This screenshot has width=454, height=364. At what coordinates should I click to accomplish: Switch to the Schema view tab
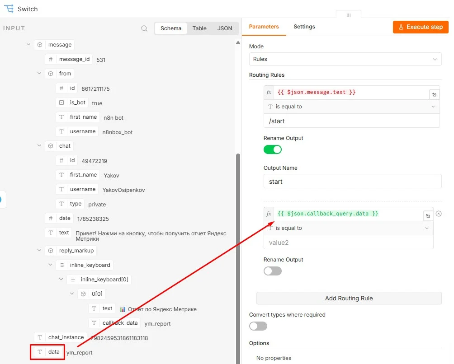pyautogui.click(x=171, y=28)
